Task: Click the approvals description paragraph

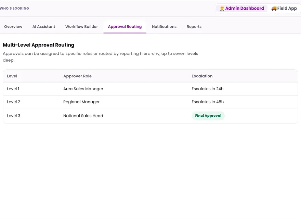Action: click(x=101, y=57)
